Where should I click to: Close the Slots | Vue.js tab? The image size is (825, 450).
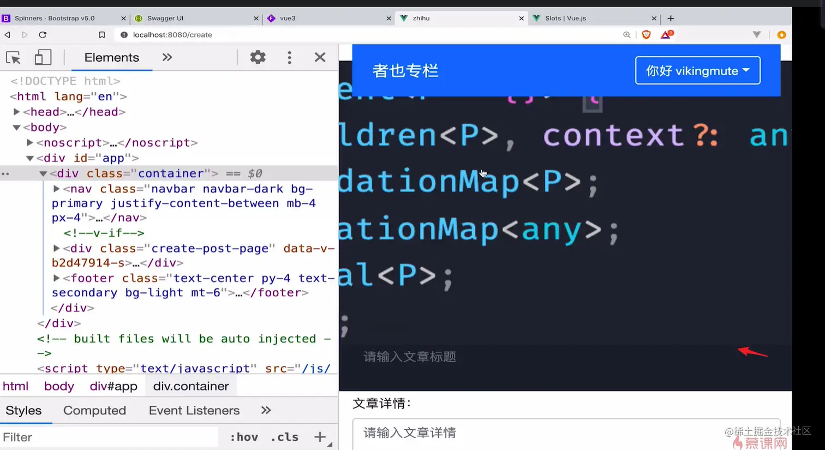point(654,19)
